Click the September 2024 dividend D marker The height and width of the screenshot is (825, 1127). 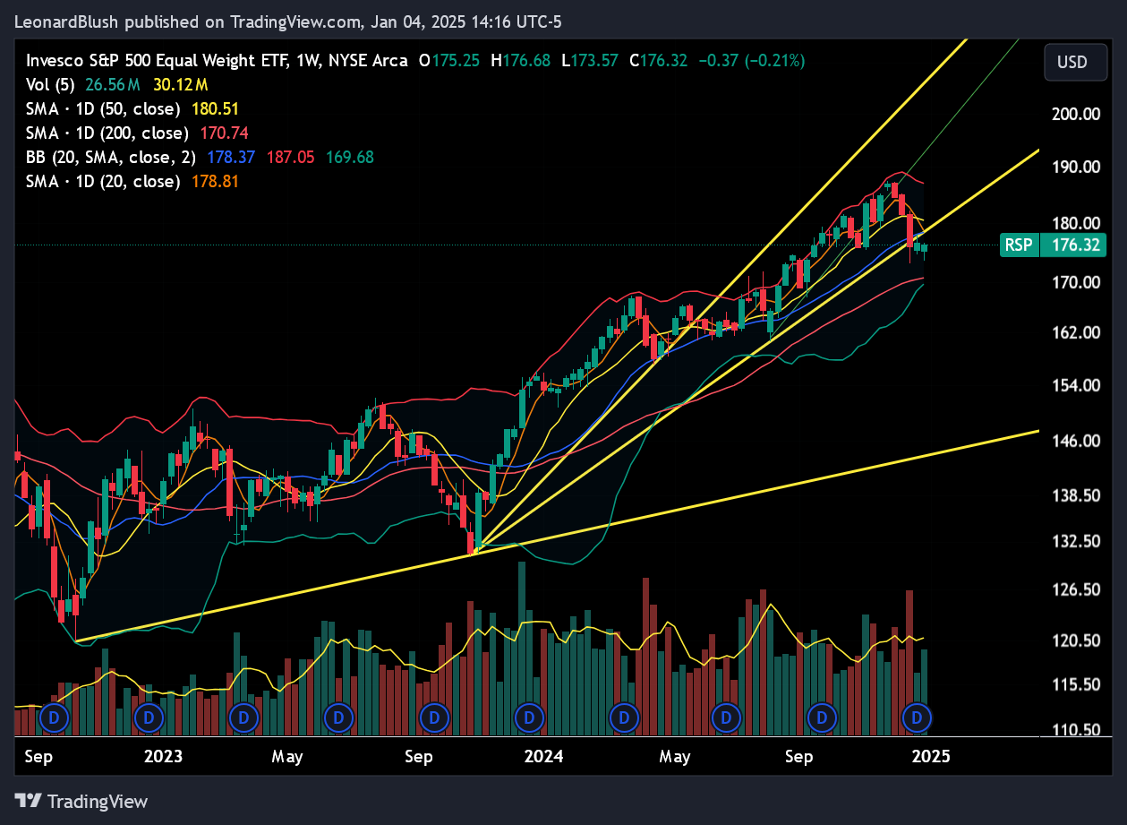tap(822, 718)
